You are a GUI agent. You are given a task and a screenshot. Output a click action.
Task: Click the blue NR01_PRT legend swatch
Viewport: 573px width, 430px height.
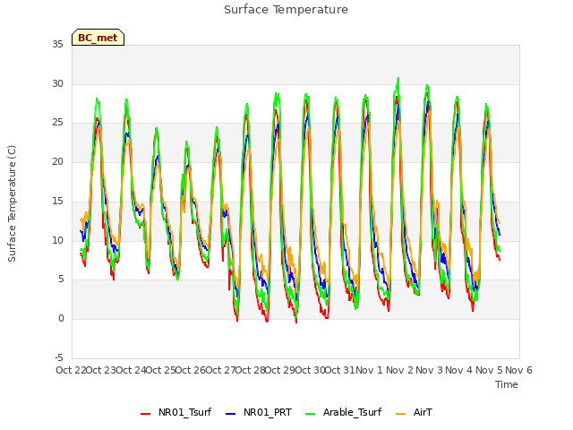pos(231,414)
